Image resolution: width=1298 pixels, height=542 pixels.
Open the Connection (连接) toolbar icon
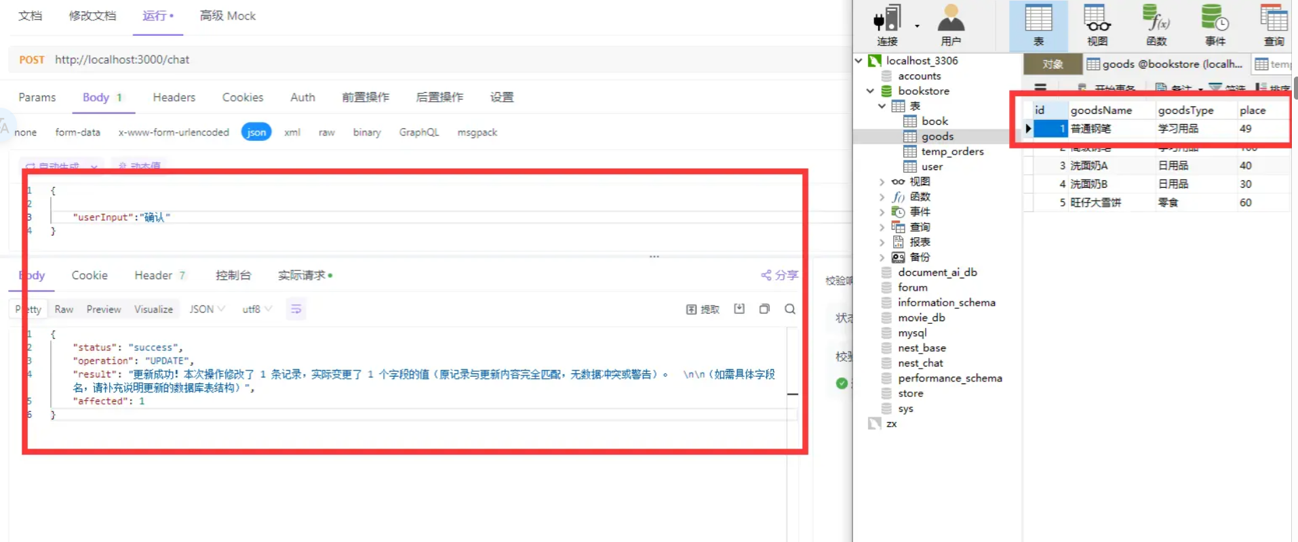(x=887, y=25)
